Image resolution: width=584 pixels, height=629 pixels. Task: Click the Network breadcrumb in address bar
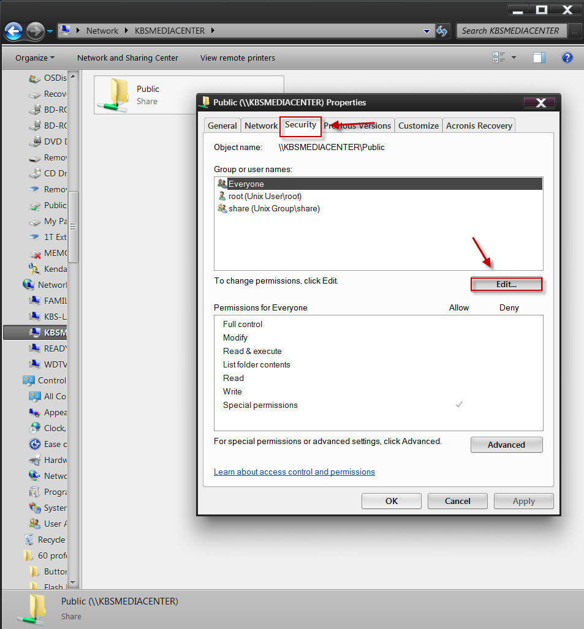click(102, 31)
